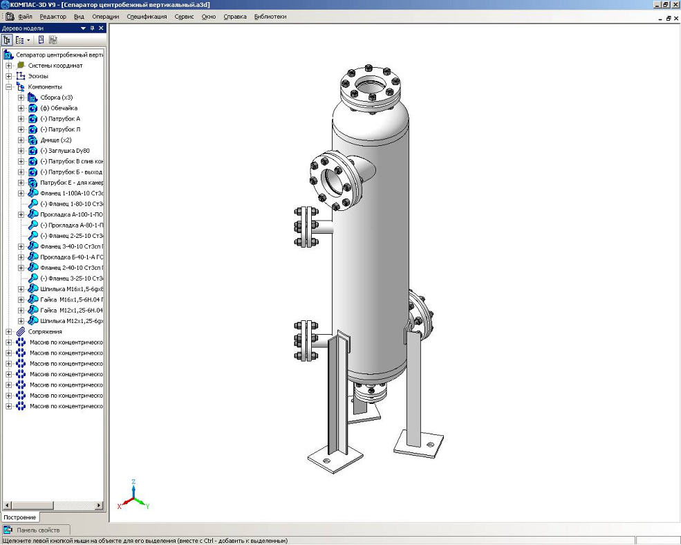Click the document icon in tree toolbar
The height and width of the screenshot is (545, 681).
pyautogui.click(x=41, y=40)
